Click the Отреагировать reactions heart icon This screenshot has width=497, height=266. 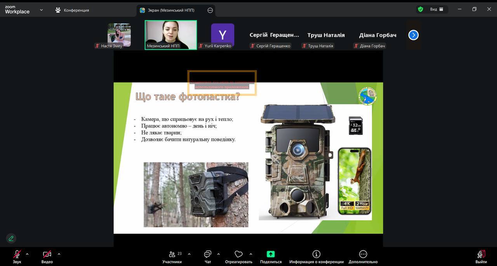pos(238,254)
